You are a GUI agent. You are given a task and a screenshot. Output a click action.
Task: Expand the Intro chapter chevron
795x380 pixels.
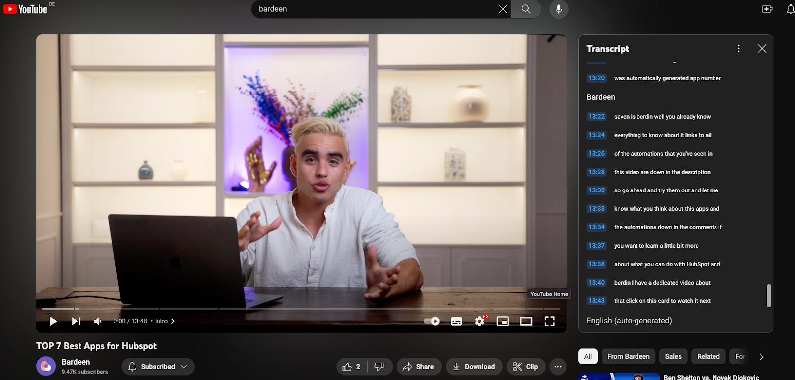click(172, 321)
